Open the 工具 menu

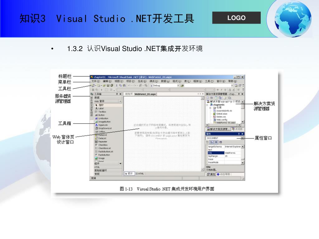point(209,81)
